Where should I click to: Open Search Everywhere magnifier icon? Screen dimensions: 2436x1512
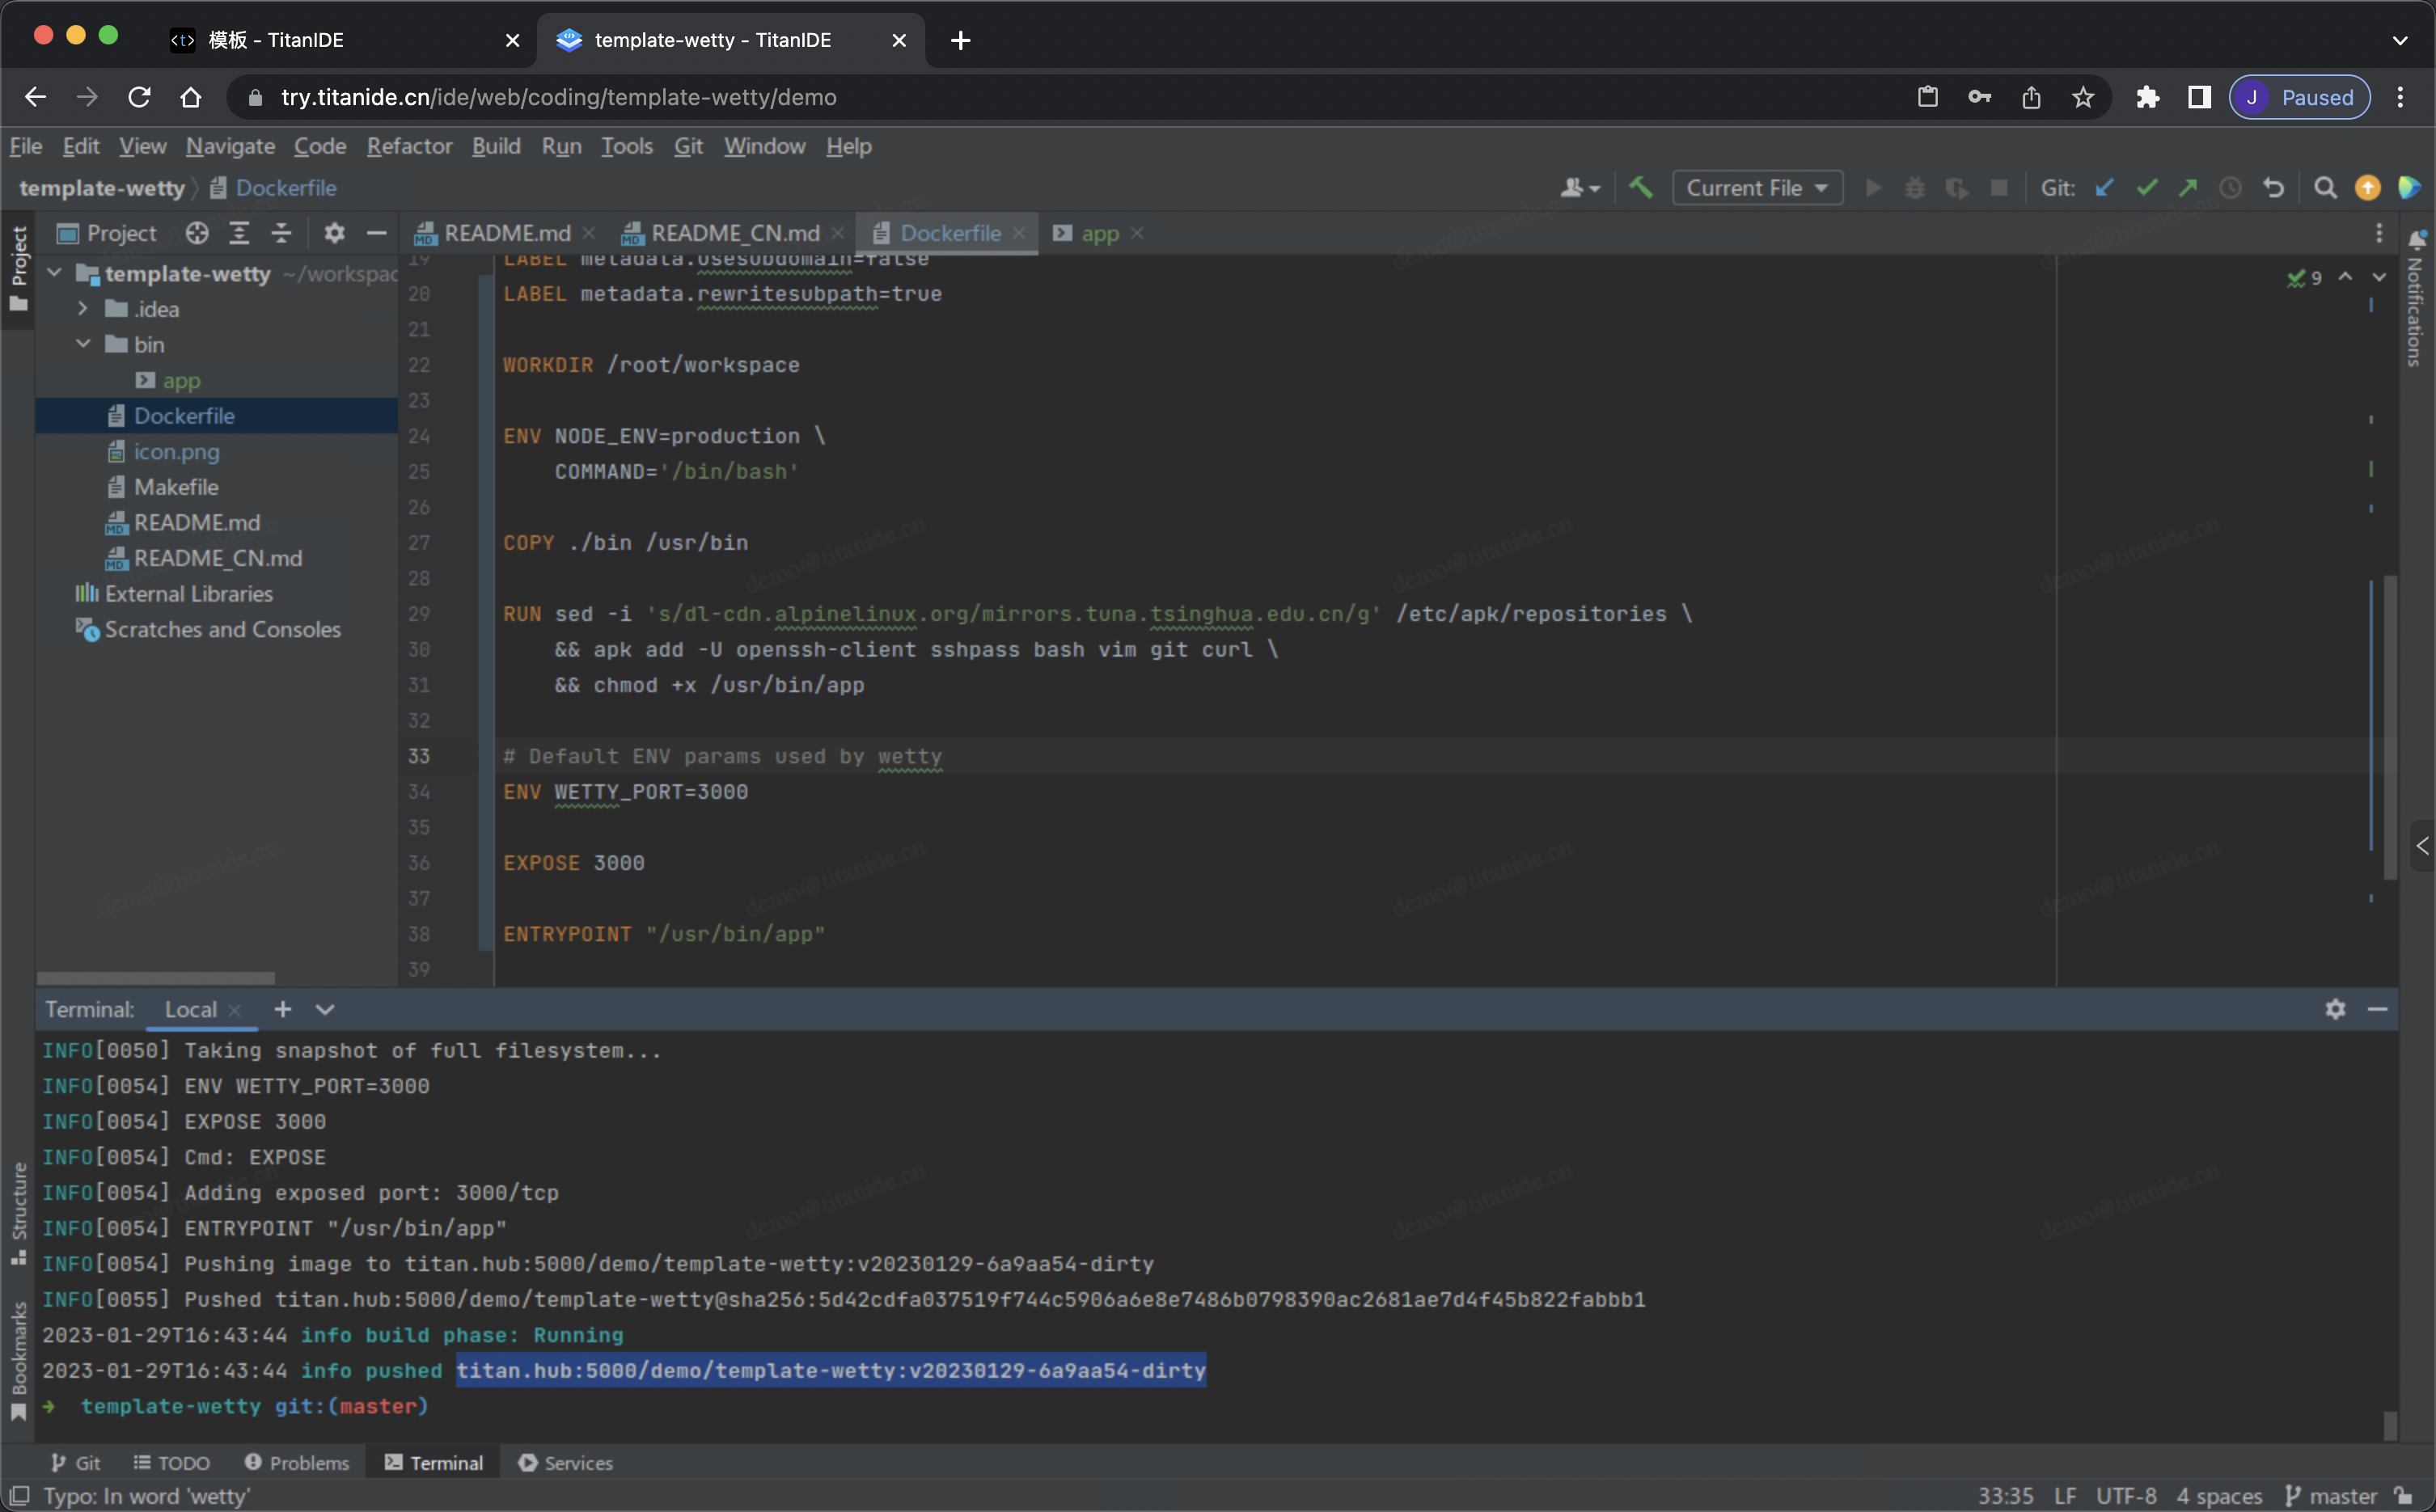2325,187
